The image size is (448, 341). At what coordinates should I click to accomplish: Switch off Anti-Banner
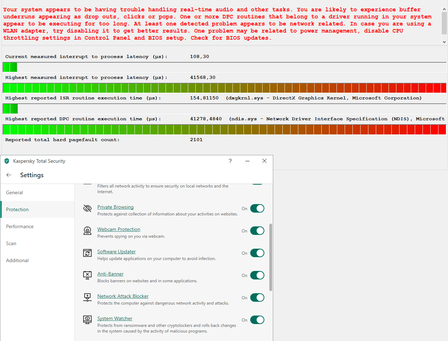pos(257,275)
